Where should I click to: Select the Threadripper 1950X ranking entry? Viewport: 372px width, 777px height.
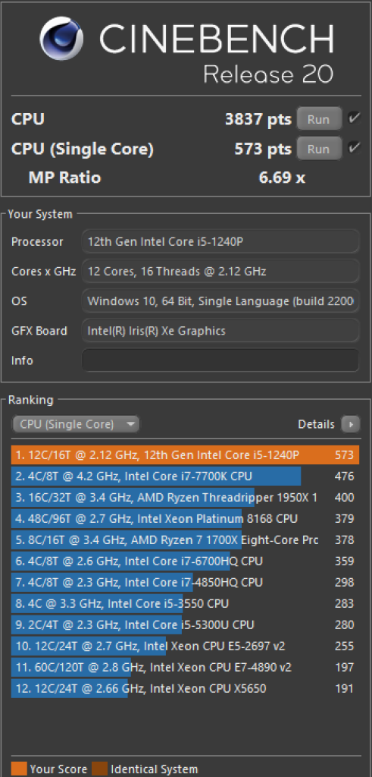185,498
